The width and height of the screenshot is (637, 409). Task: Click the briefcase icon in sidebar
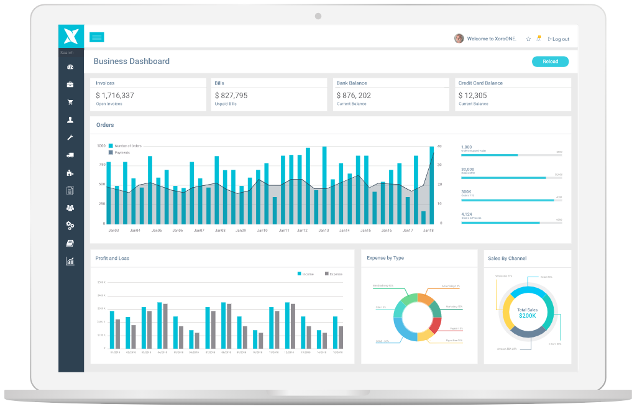pos(70,85)
